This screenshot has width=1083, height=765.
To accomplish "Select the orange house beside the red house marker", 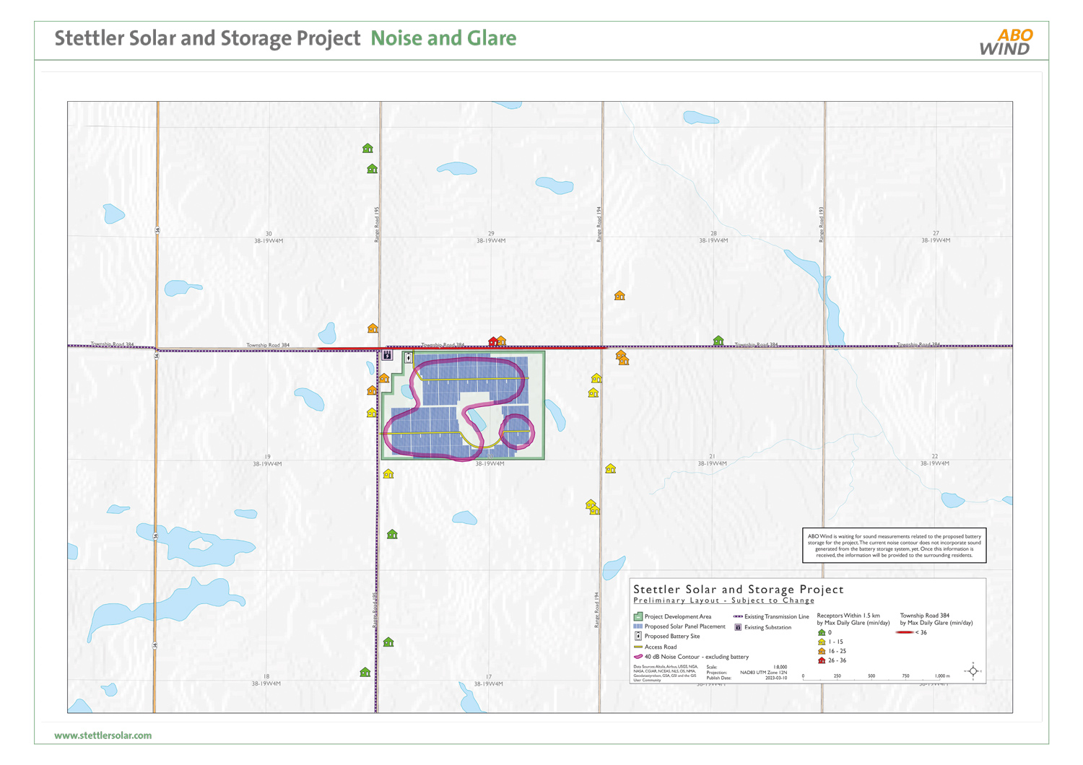I will click(501, 341).
